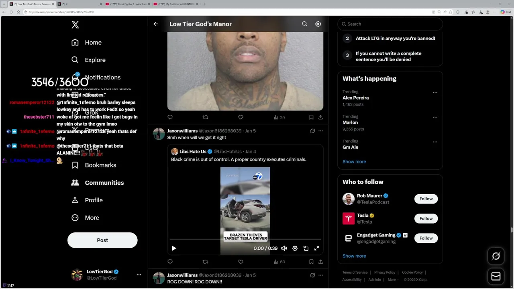The height and width of the screenshot is (289, 514).
Task: Share the mugshot post with 29 views
Action: click(320, 117)
